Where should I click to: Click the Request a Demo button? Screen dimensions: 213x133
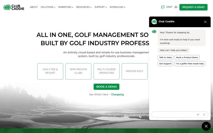tap(193, 7)
